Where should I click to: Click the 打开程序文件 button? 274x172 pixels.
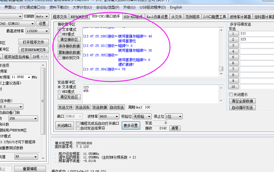[x=34, y=42]
